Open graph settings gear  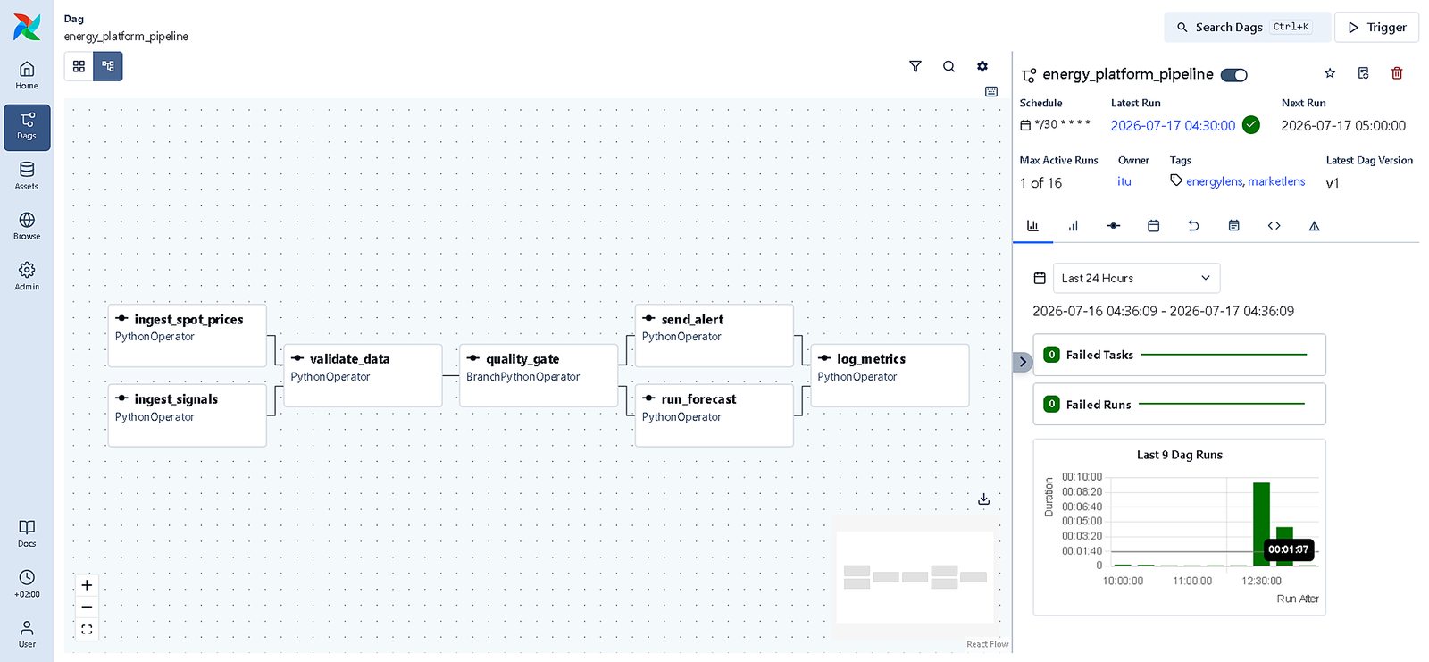pos(982,66)
